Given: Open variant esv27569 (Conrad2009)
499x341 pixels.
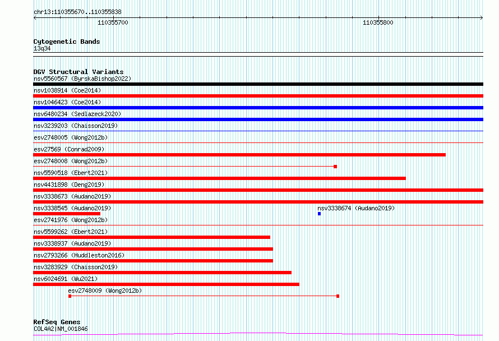Looking at the screenshot, I should (69, 149).
